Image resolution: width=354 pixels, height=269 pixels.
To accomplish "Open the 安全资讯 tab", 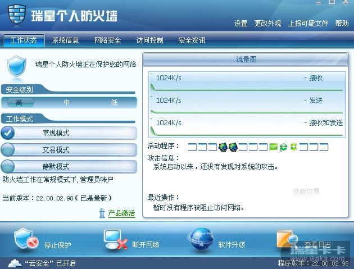I will coord(192,40).
